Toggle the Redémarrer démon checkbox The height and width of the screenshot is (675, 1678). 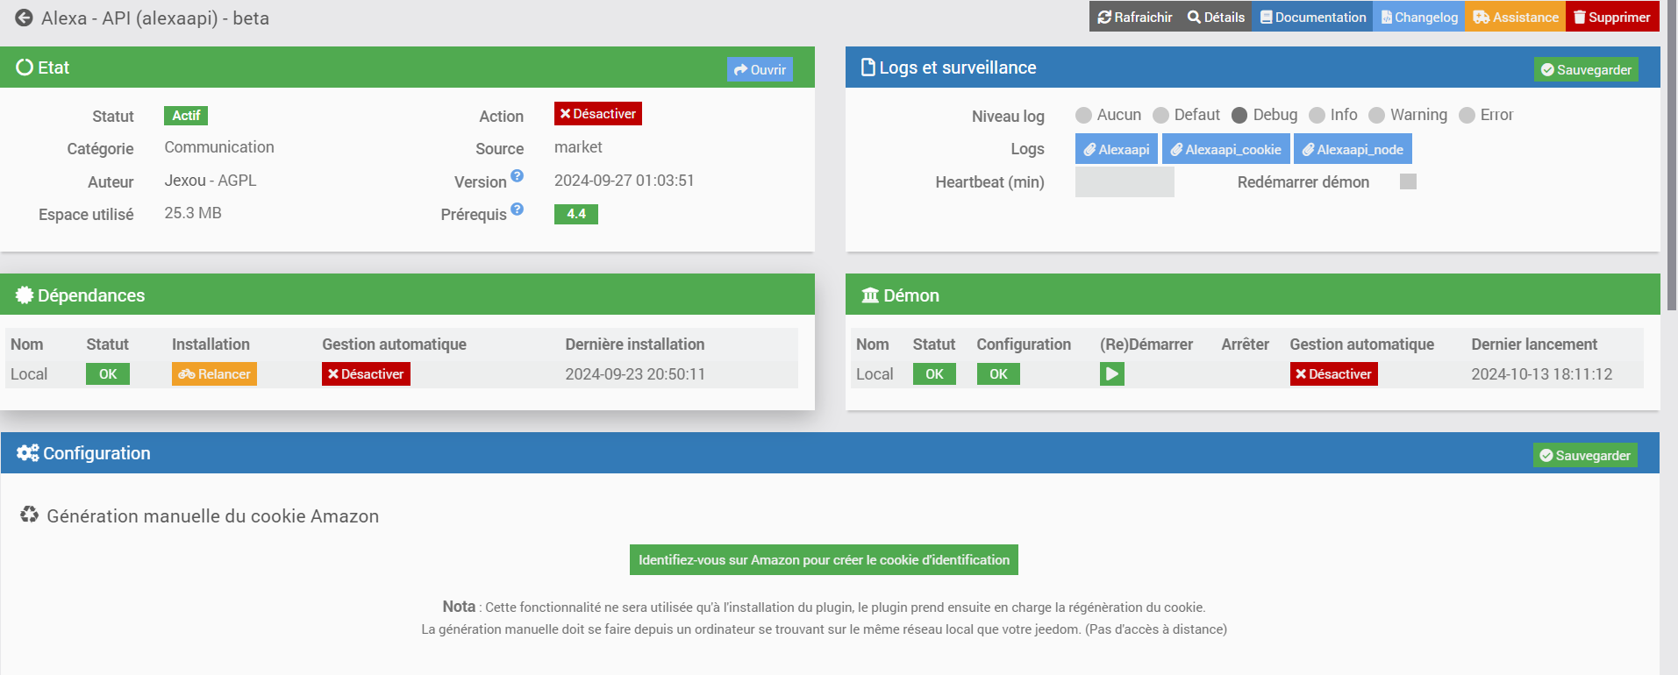[1408, 181]
